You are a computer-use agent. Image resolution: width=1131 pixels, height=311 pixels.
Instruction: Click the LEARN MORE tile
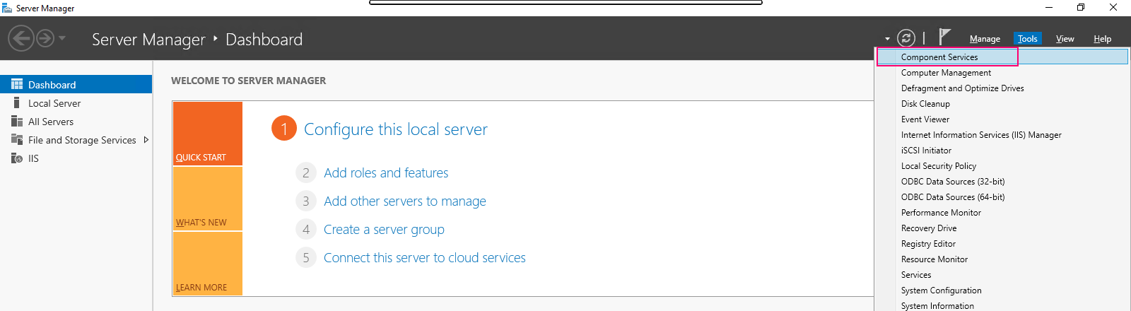click(x=208, y=264)
